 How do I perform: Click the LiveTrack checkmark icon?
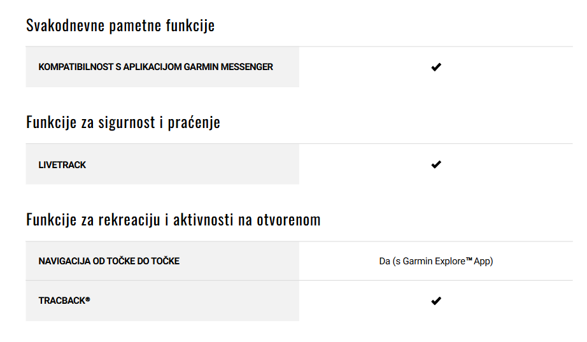(435, 164)
